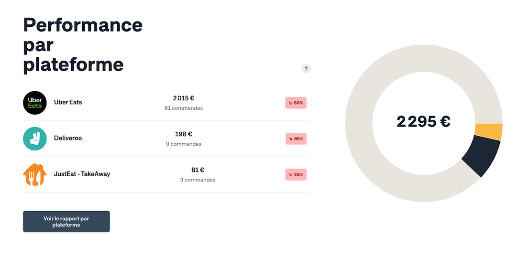
Task: Click the 2 015 € Uber Eats revenue
Action: point(184,98)
